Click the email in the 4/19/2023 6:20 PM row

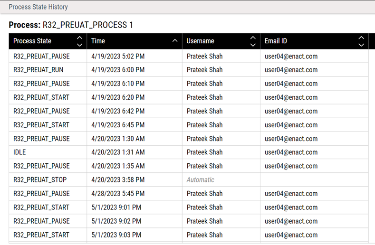pos(291,97)
